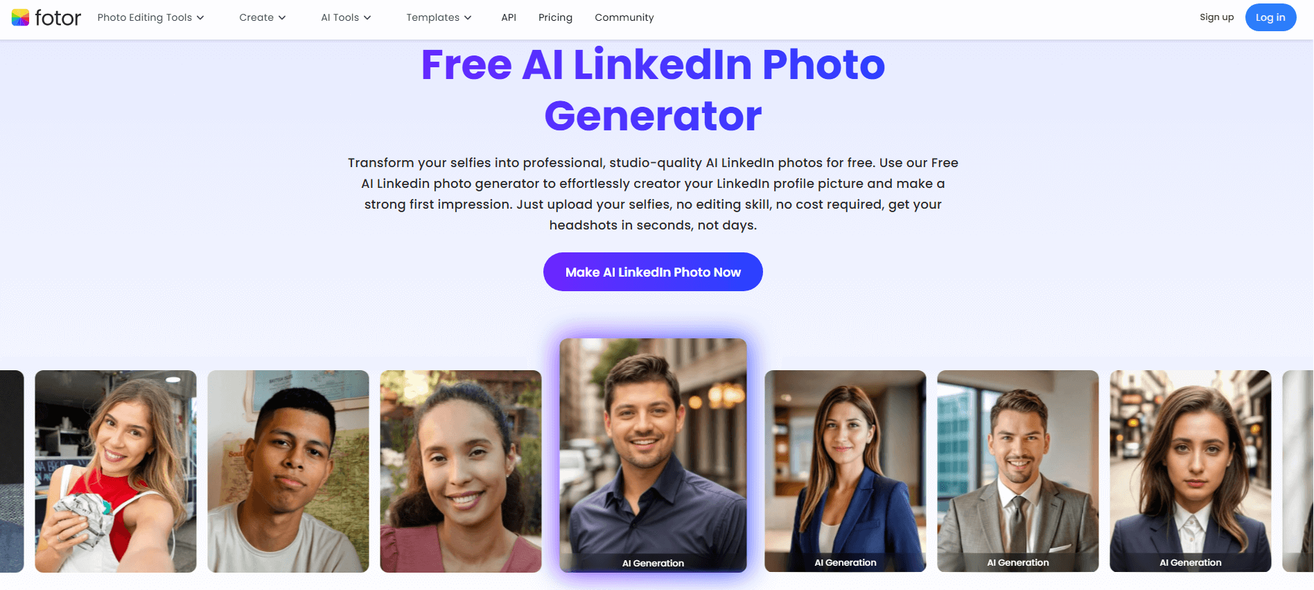This screenshot has height=590, width=1314.
Task: Visit the Community section
Action: [624, 17]
